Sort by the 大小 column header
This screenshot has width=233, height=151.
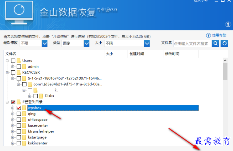[x=116, y=54]
